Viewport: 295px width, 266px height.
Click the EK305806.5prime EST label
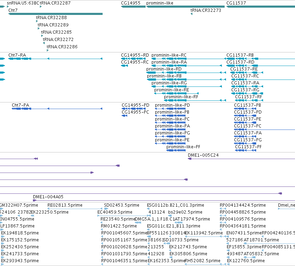[x=188, y=254]
